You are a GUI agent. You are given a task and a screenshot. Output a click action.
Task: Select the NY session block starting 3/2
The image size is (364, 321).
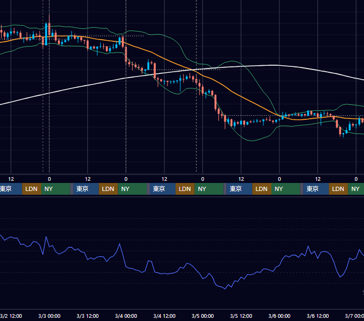pos(56,189)
